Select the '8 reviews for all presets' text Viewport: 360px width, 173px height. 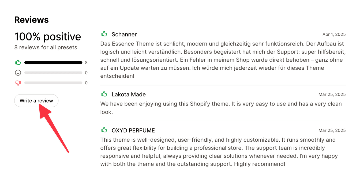point(46,47)
